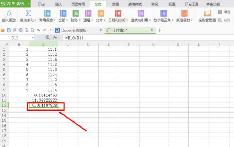Select column B header
This screenshot has height=147, width=234.
click(43, 44)
